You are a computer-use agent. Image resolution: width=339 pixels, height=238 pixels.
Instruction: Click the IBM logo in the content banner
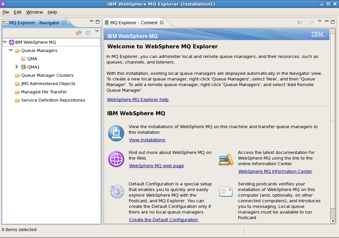click(x=317, y=34)
